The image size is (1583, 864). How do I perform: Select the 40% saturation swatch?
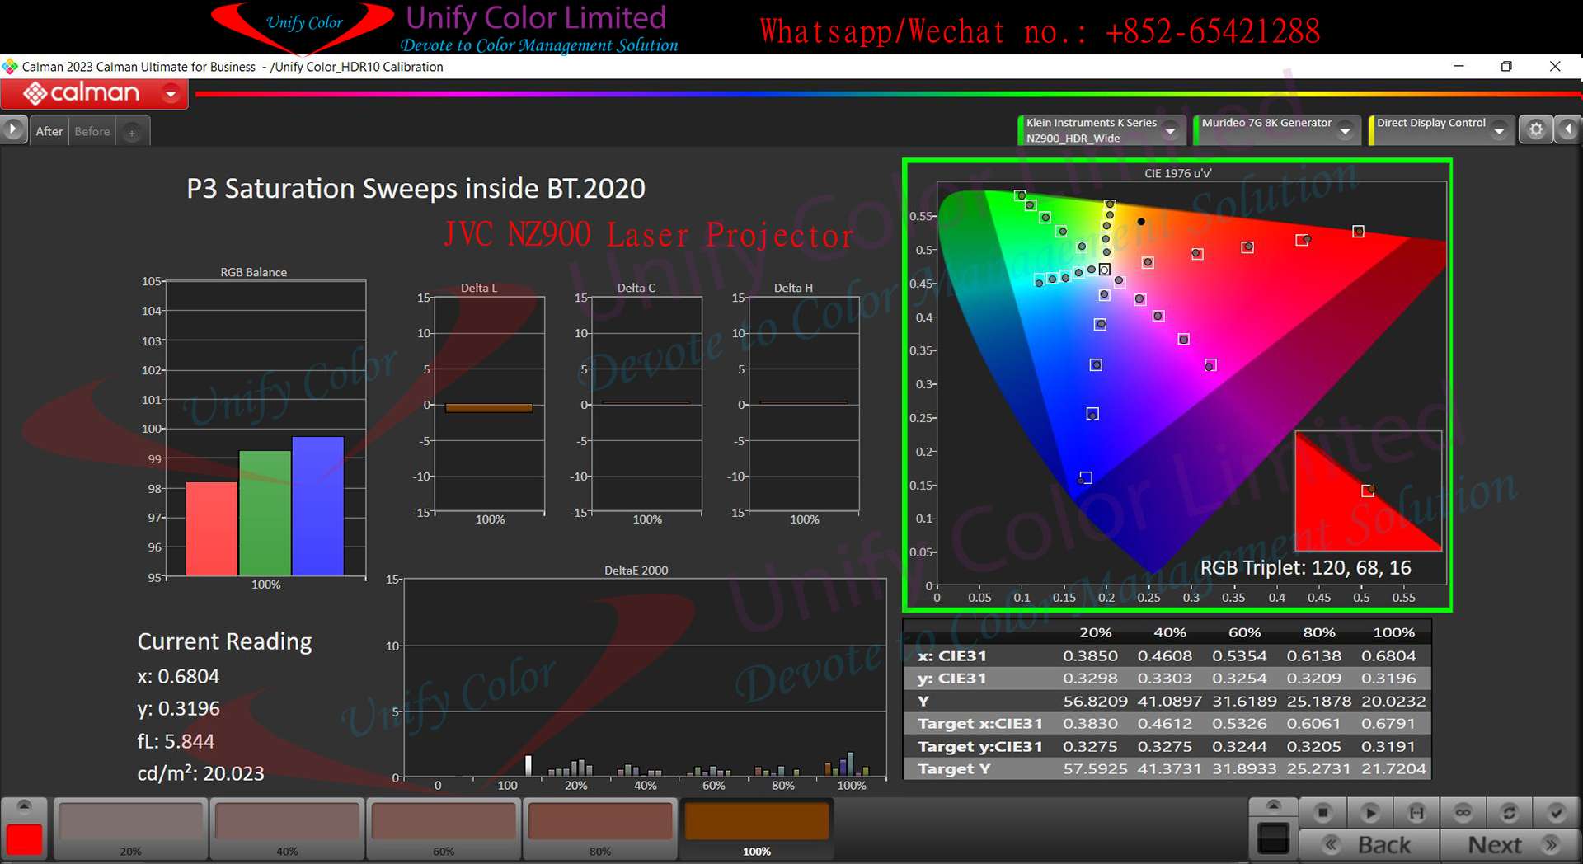287,828
